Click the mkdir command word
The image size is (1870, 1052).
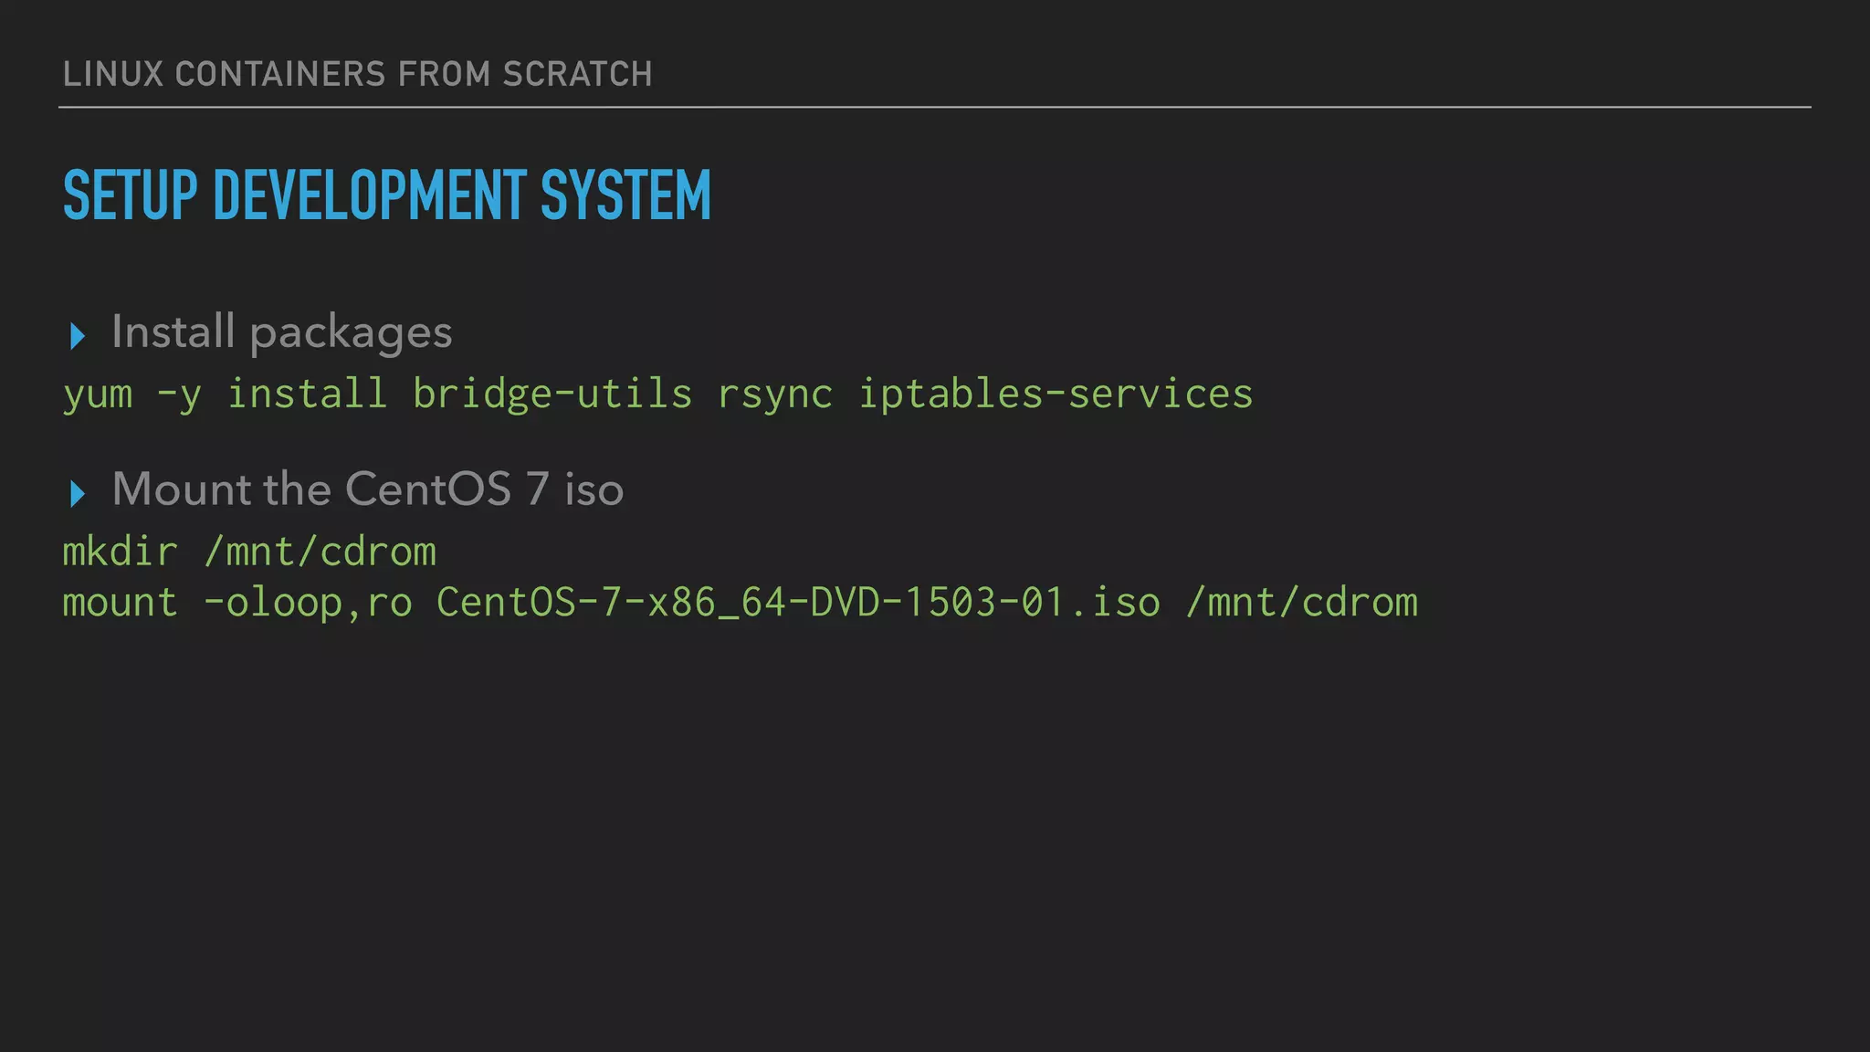tap(120, 552)
